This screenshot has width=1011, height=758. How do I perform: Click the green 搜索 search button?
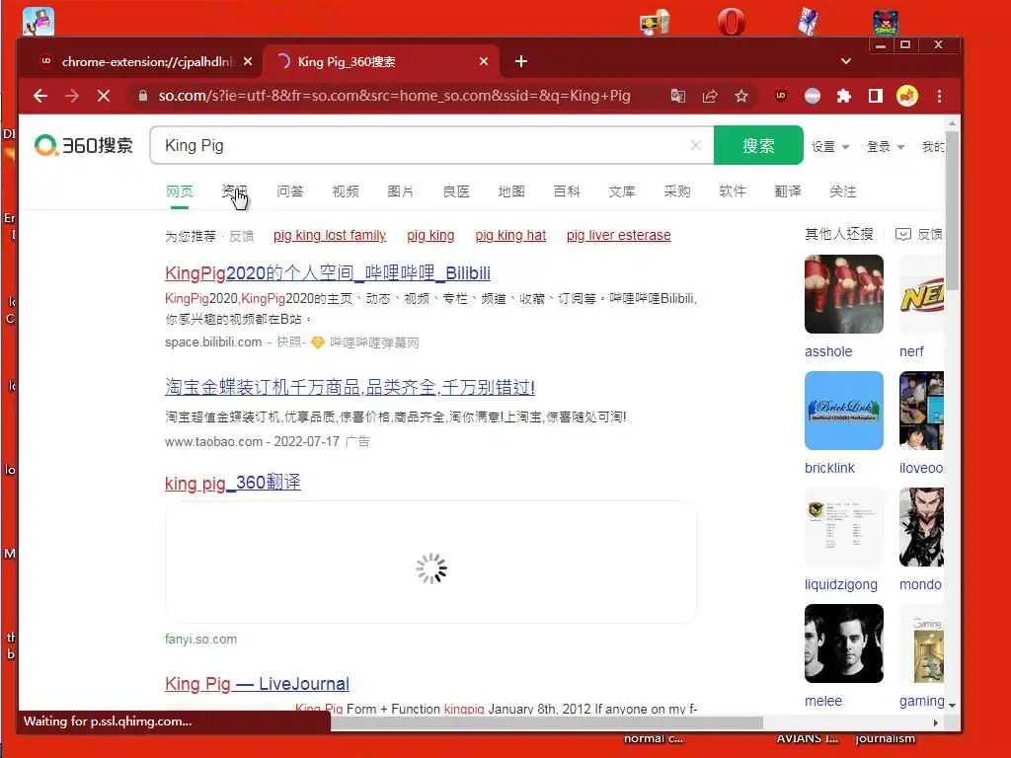[758, 145]
